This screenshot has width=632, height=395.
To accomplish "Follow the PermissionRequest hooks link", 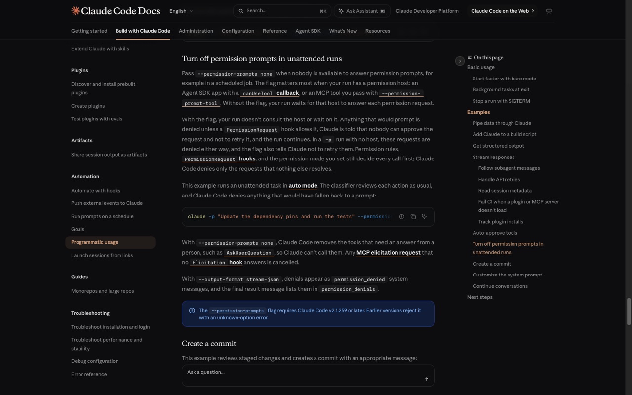I will pyautogui.click(x=219, y=159).
